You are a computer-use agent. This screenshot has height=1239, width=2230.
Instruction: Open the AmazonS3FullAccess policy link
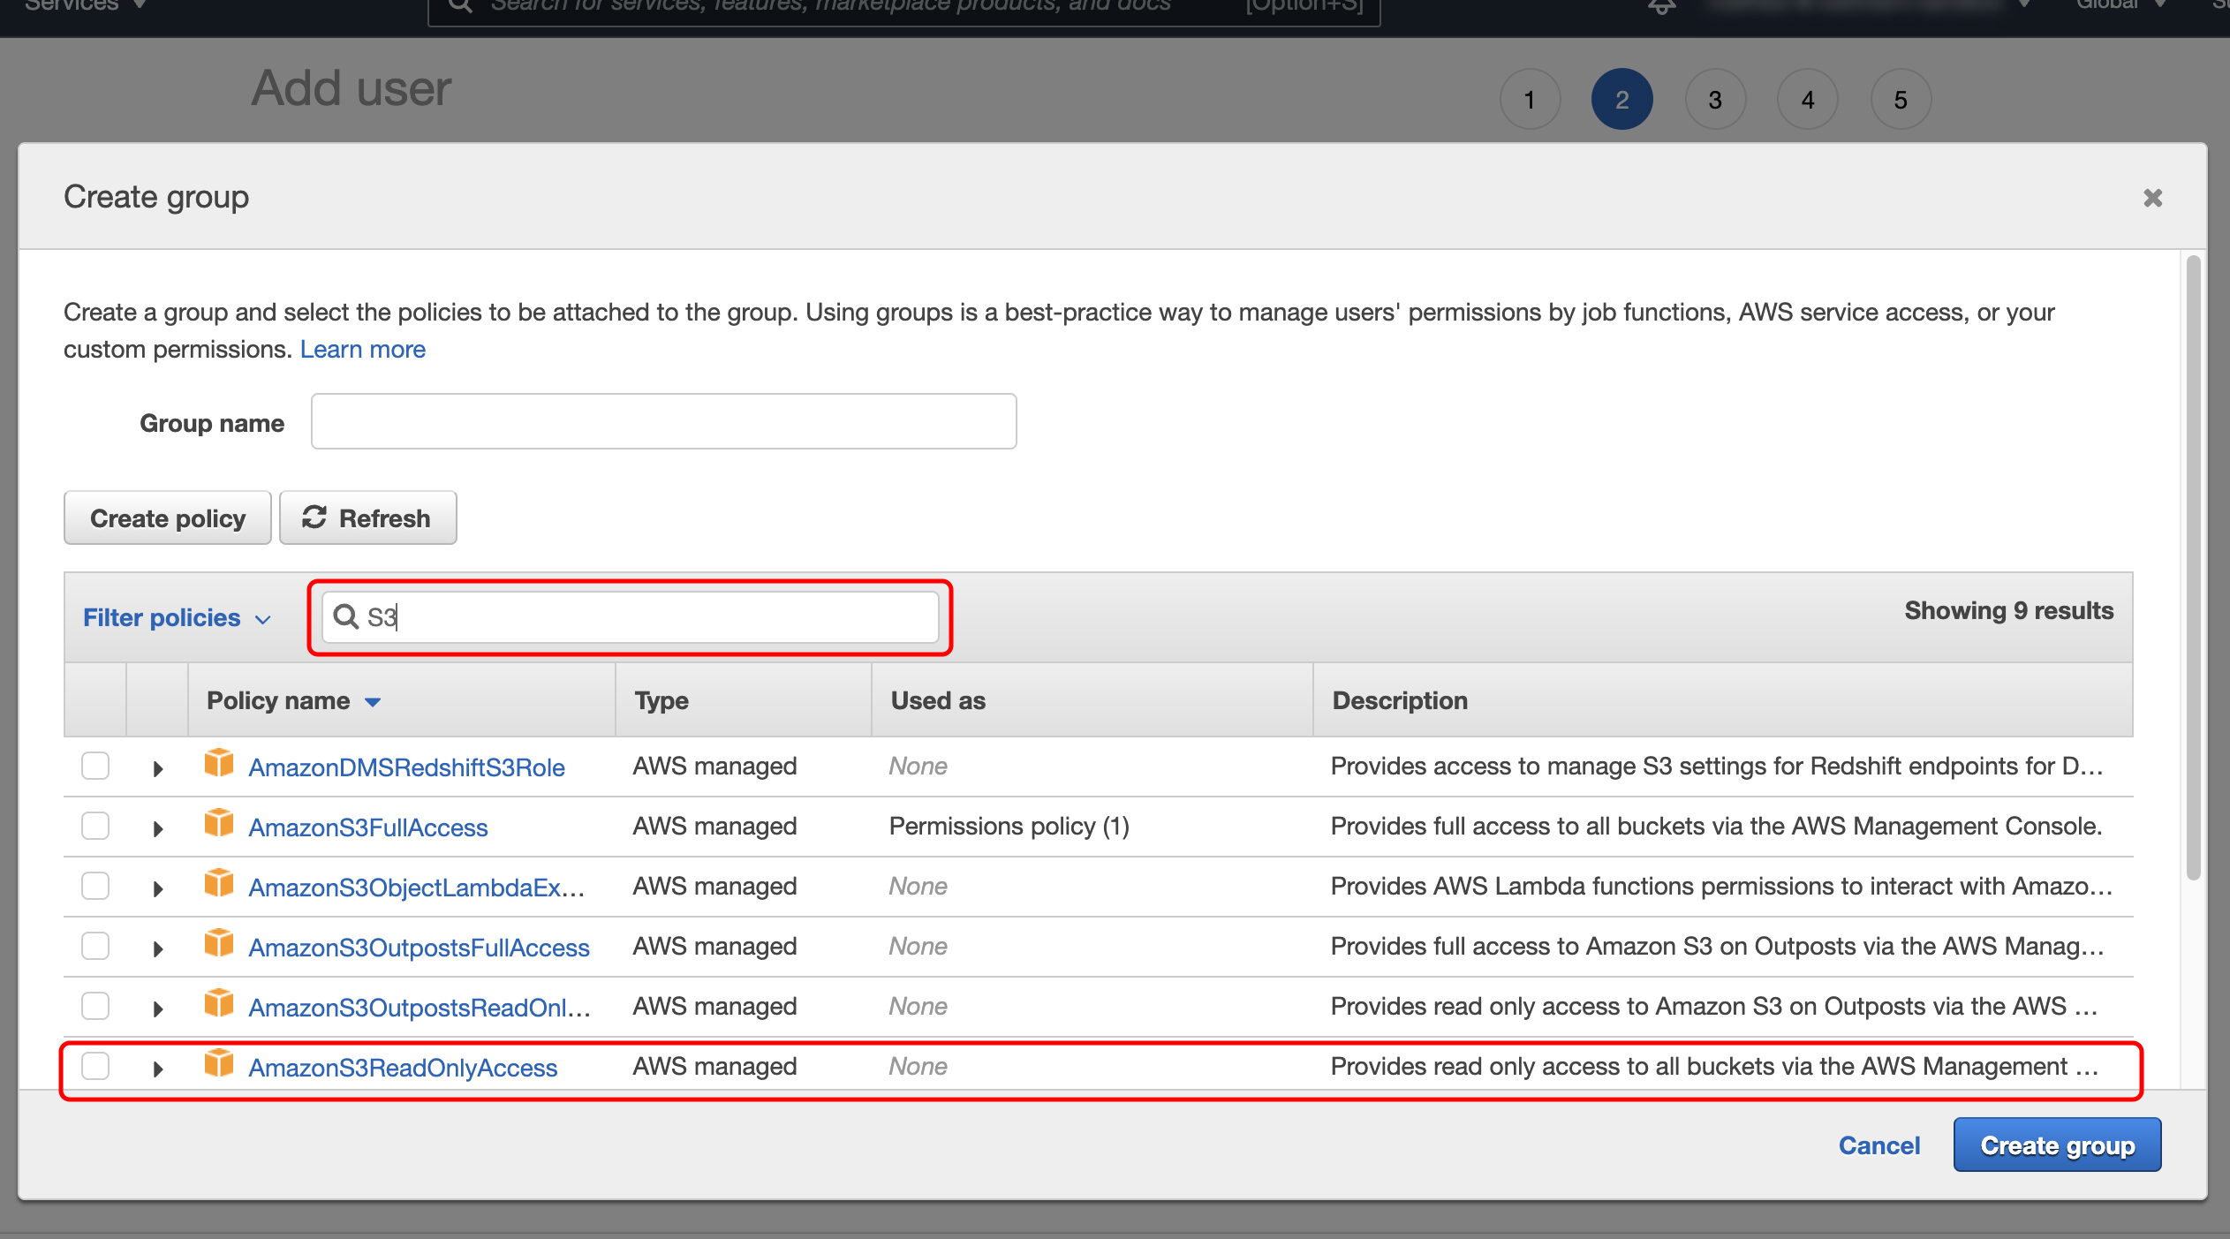368,827
